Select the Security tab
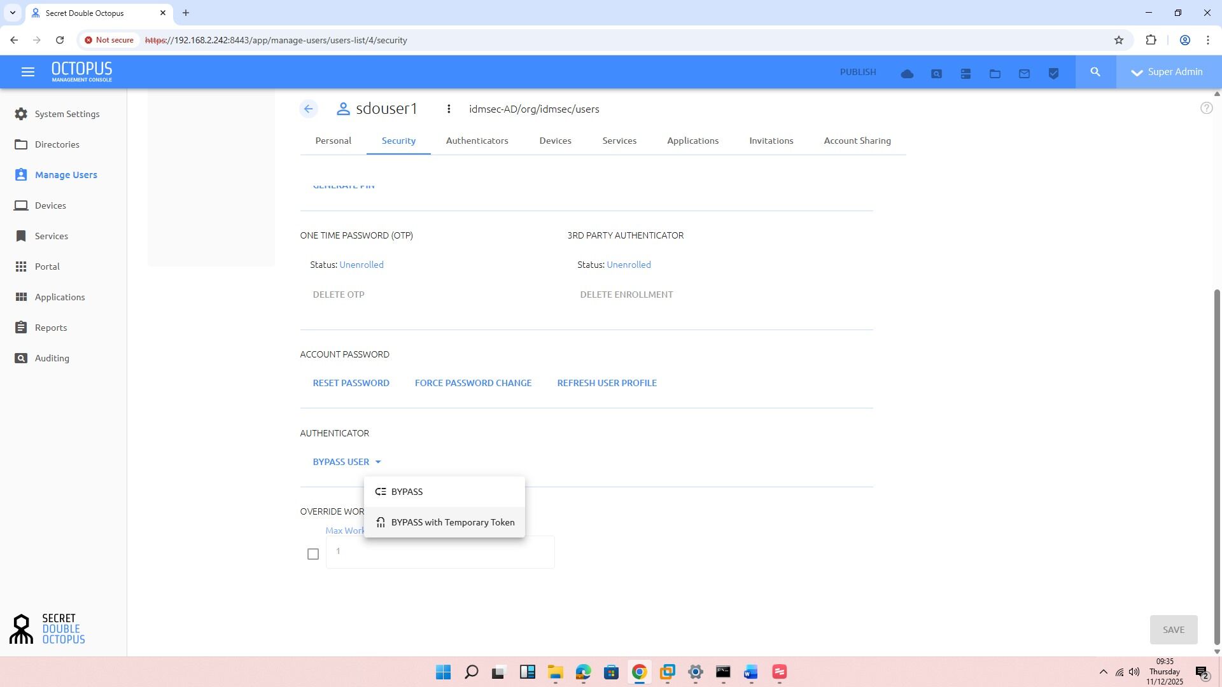This screenshot has width=1222, height=687. click(398, 141)
